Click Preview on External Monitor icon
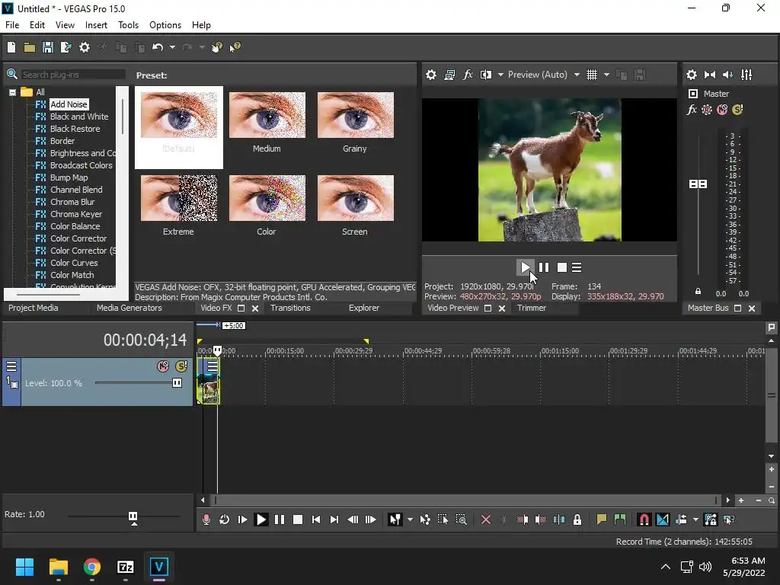Screen dimensions: 780x585 tap(449, 75)
